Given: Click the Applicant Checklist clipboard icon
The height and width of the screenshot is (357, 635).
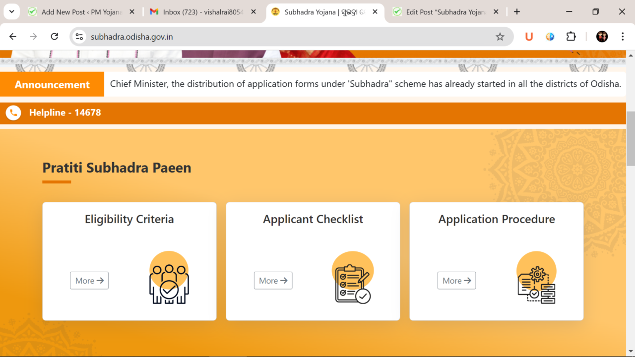Looking at the screenshot, I should (352, 279).
